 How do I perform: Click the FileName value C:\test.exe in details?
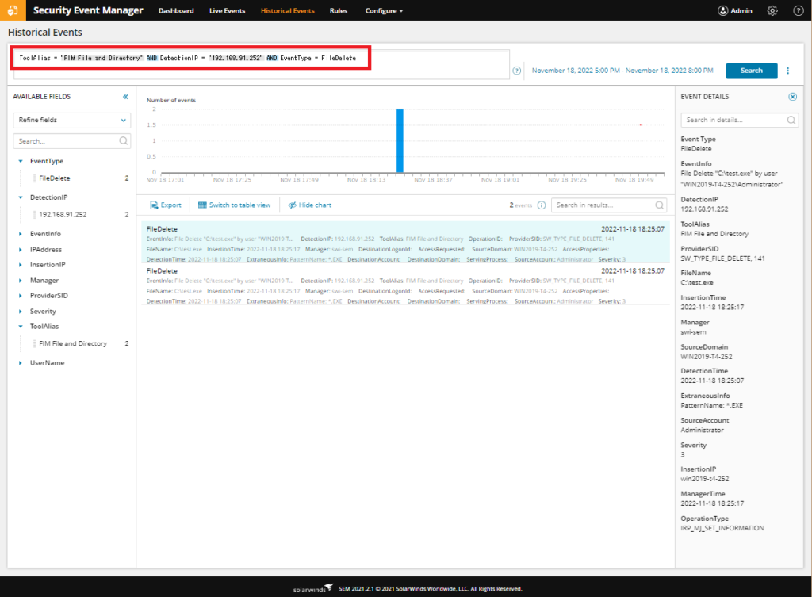click(x=696, y=283)
